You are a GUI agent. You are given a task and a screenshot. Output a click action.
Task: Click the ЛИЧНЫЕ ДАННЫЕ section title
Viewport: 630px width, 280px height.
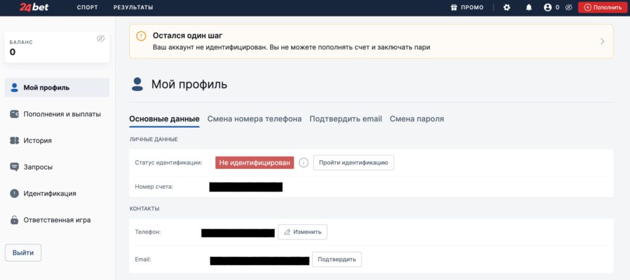point(153,139)
